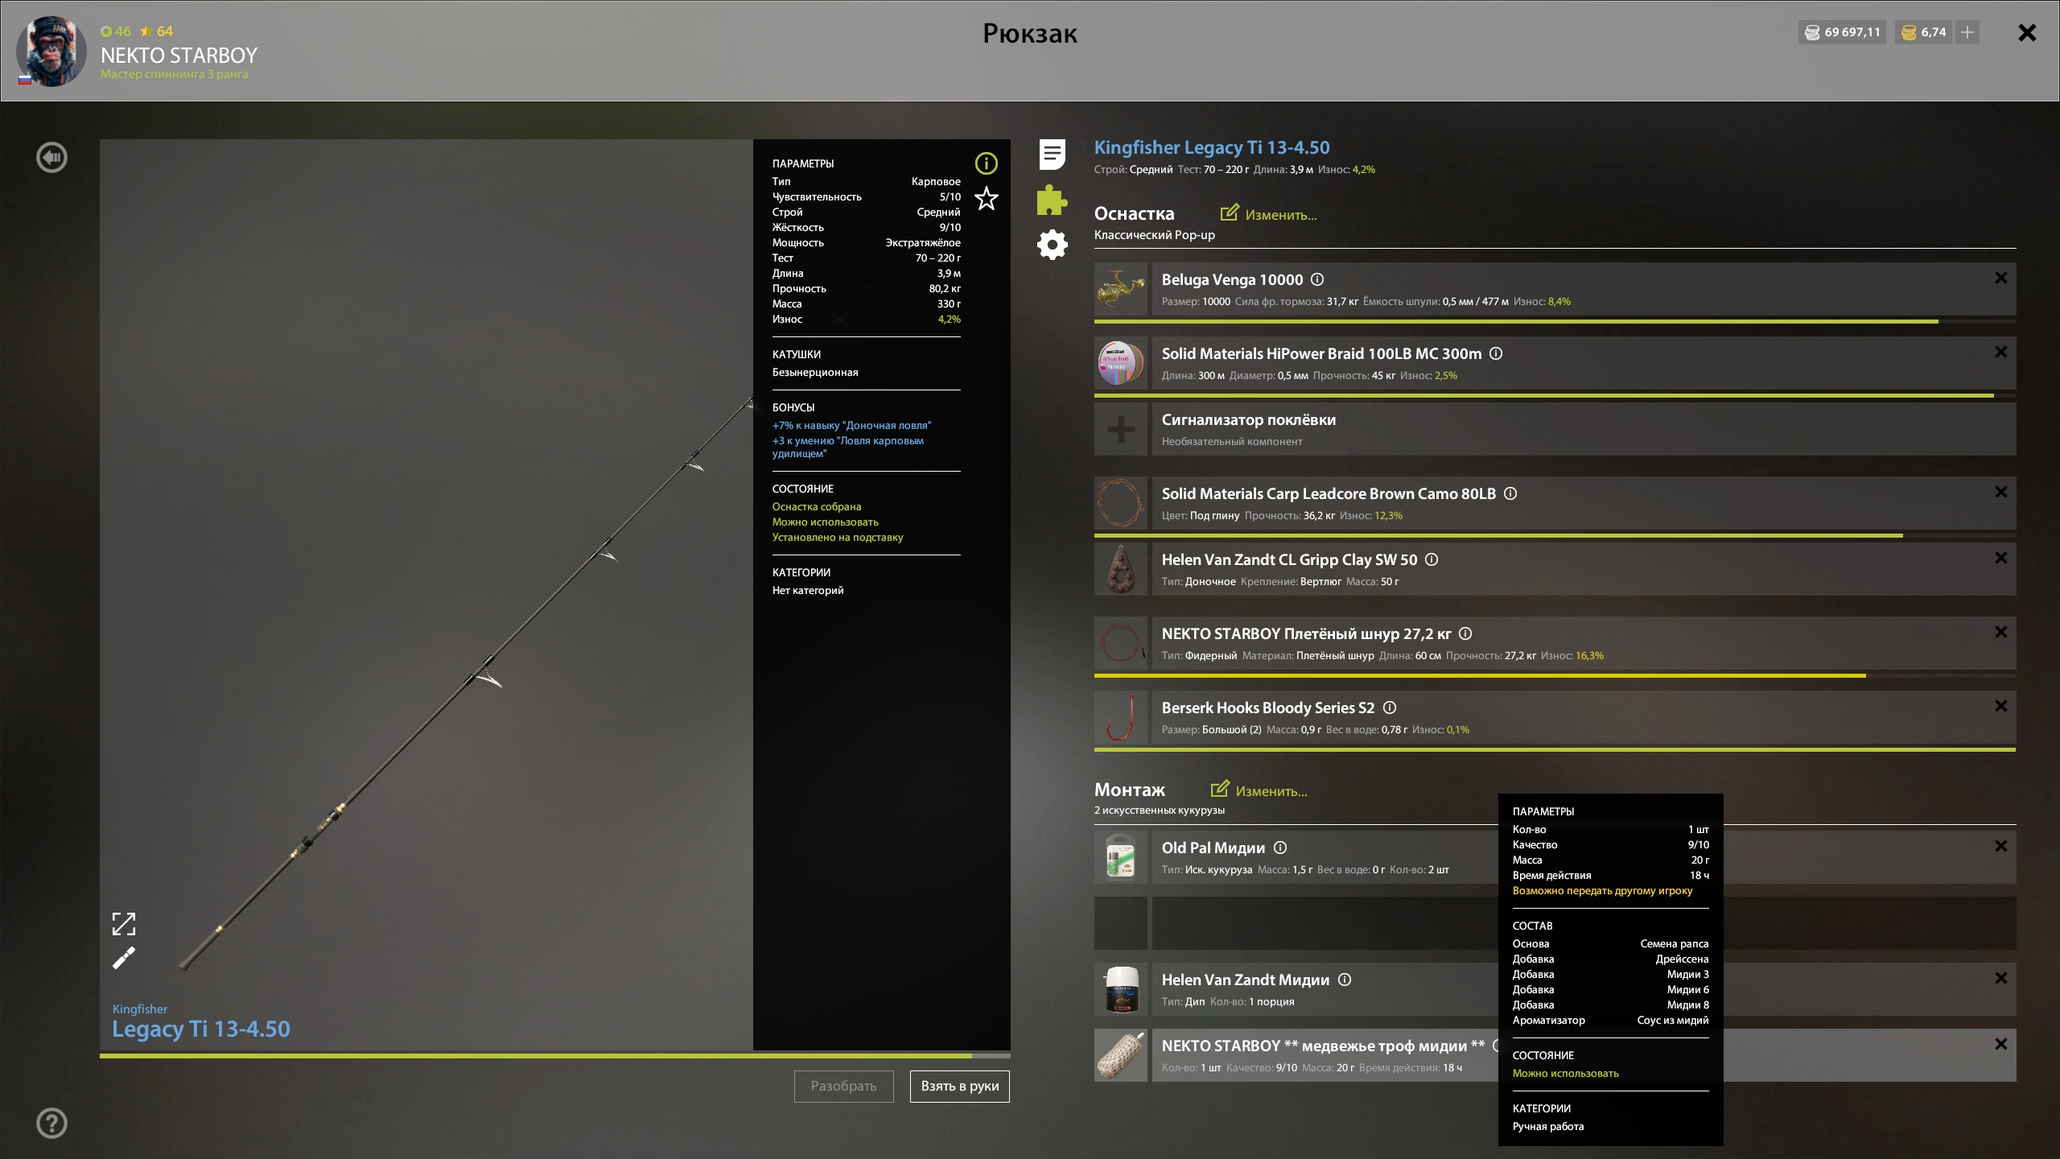This screenshot has height=1159, width=2060.
Task: Open the Leadcore Brown Camo thumbnail
Action: [1121, 503]
